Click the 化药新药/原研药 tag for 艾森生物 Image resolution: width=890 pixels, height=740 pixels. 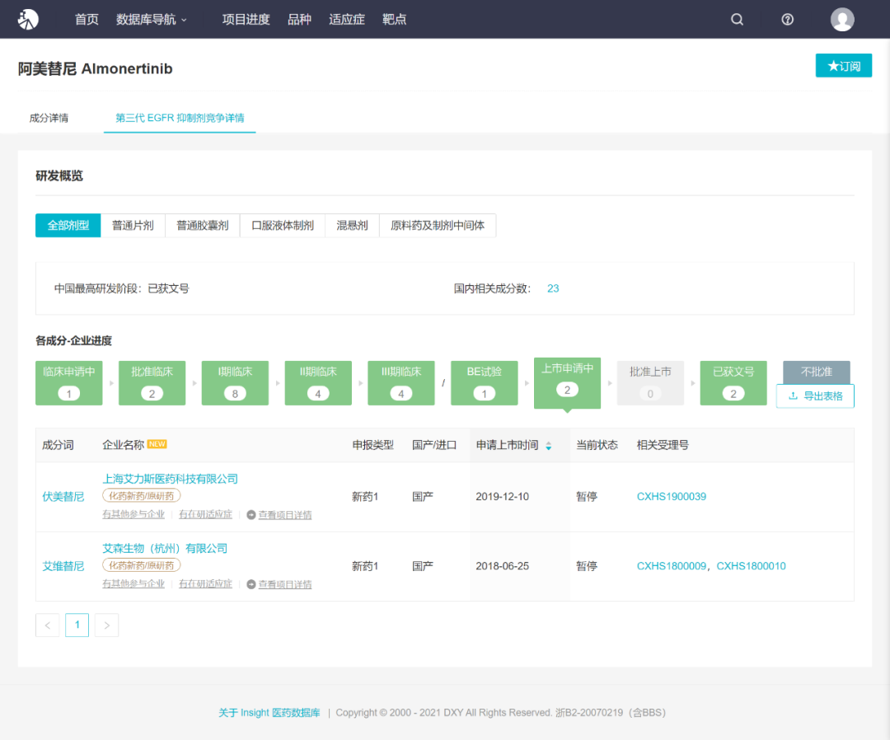click(142, 565)
